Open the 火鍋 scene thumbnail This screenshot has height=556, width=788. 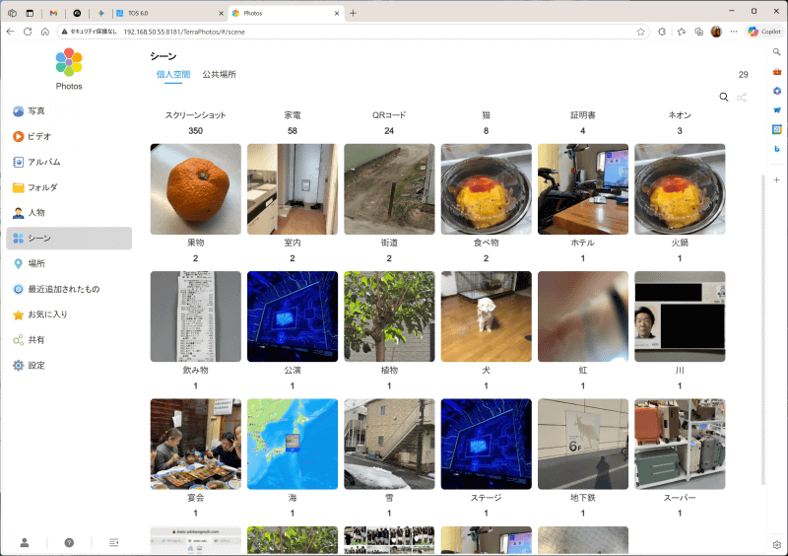pos(680,189)
